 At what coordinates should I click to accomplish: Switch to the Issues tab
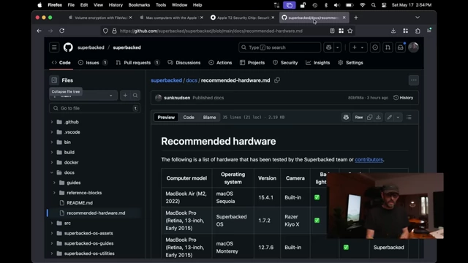(x=93, y=63)
